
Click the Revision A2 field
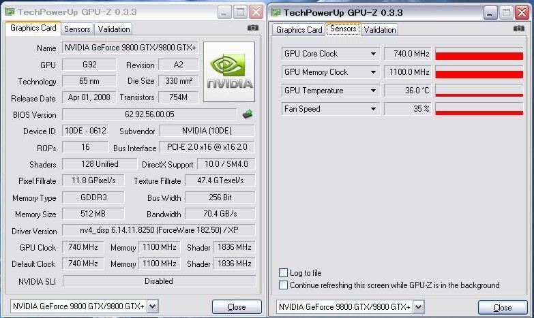(x=179, y=65)
